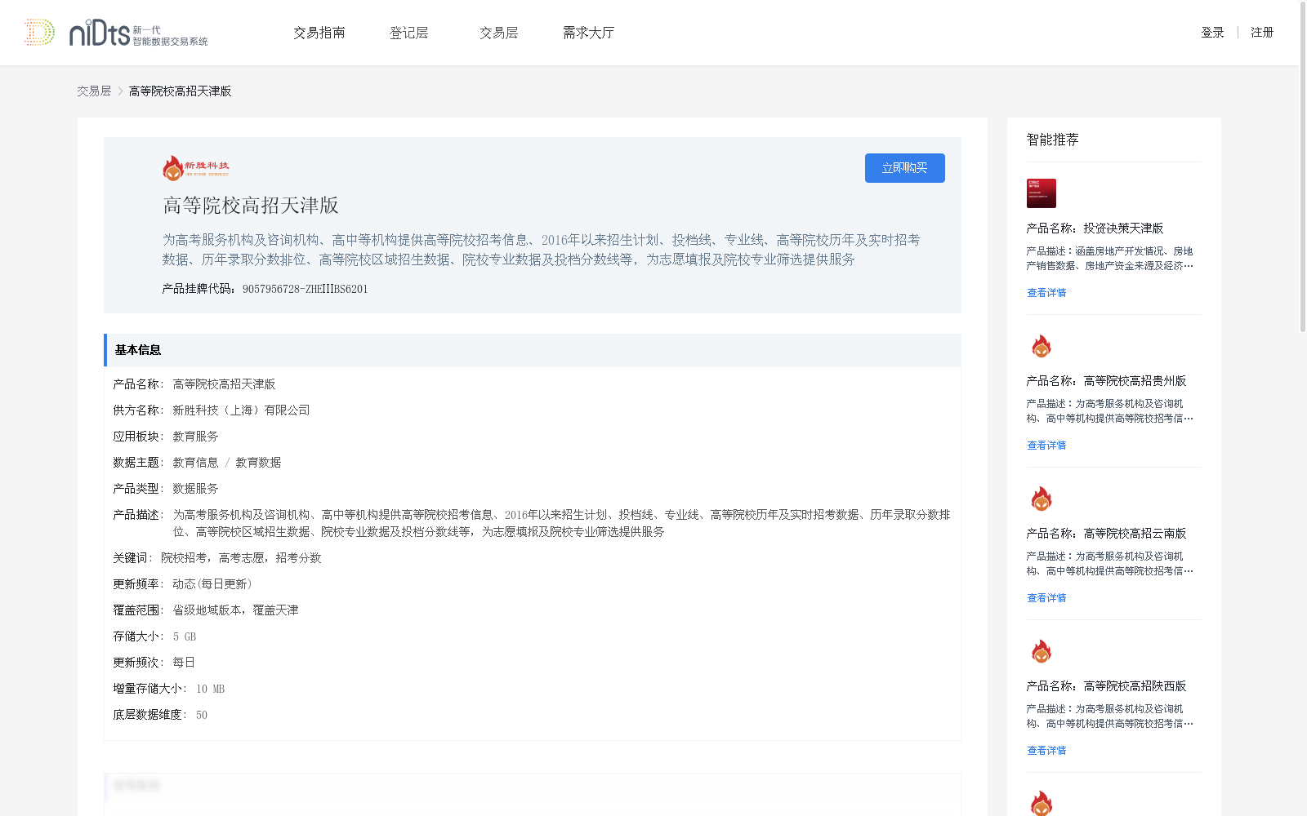Viewport: 1307px width, 816px height.
Task: Click the page vertical scrollbar
Action: pos(1303,167)
